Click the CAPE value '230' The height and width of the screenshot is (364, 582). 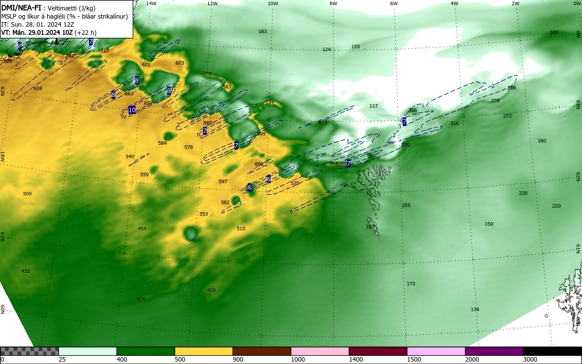[523, 193]
